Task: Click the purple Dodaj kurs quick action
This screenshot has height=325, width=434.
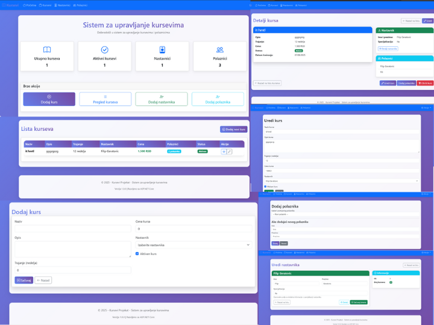Action: click(49, 99)
